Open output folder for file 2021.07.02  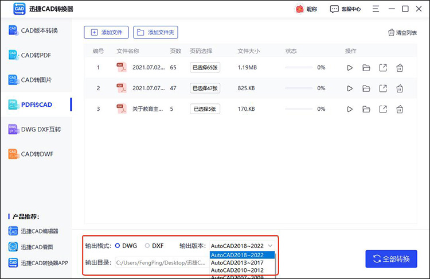pyautogui.click(x=366, y=68)
